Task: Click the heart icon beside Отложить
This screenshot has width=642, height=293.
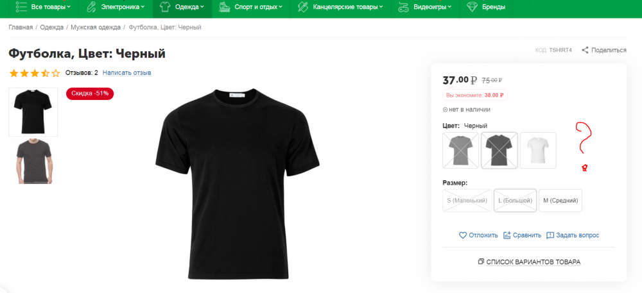Action: [462, 235]
